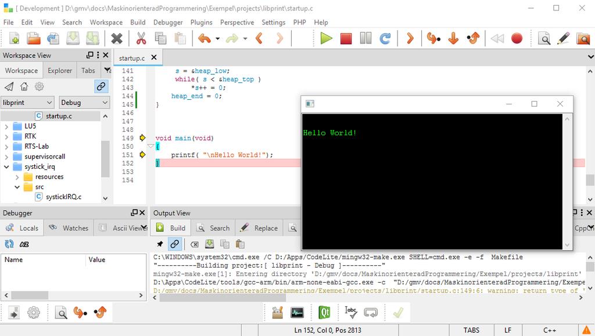Switch to the Explorer tab
This screenshot has height=336, width=595.
click(x=60, y=70)
